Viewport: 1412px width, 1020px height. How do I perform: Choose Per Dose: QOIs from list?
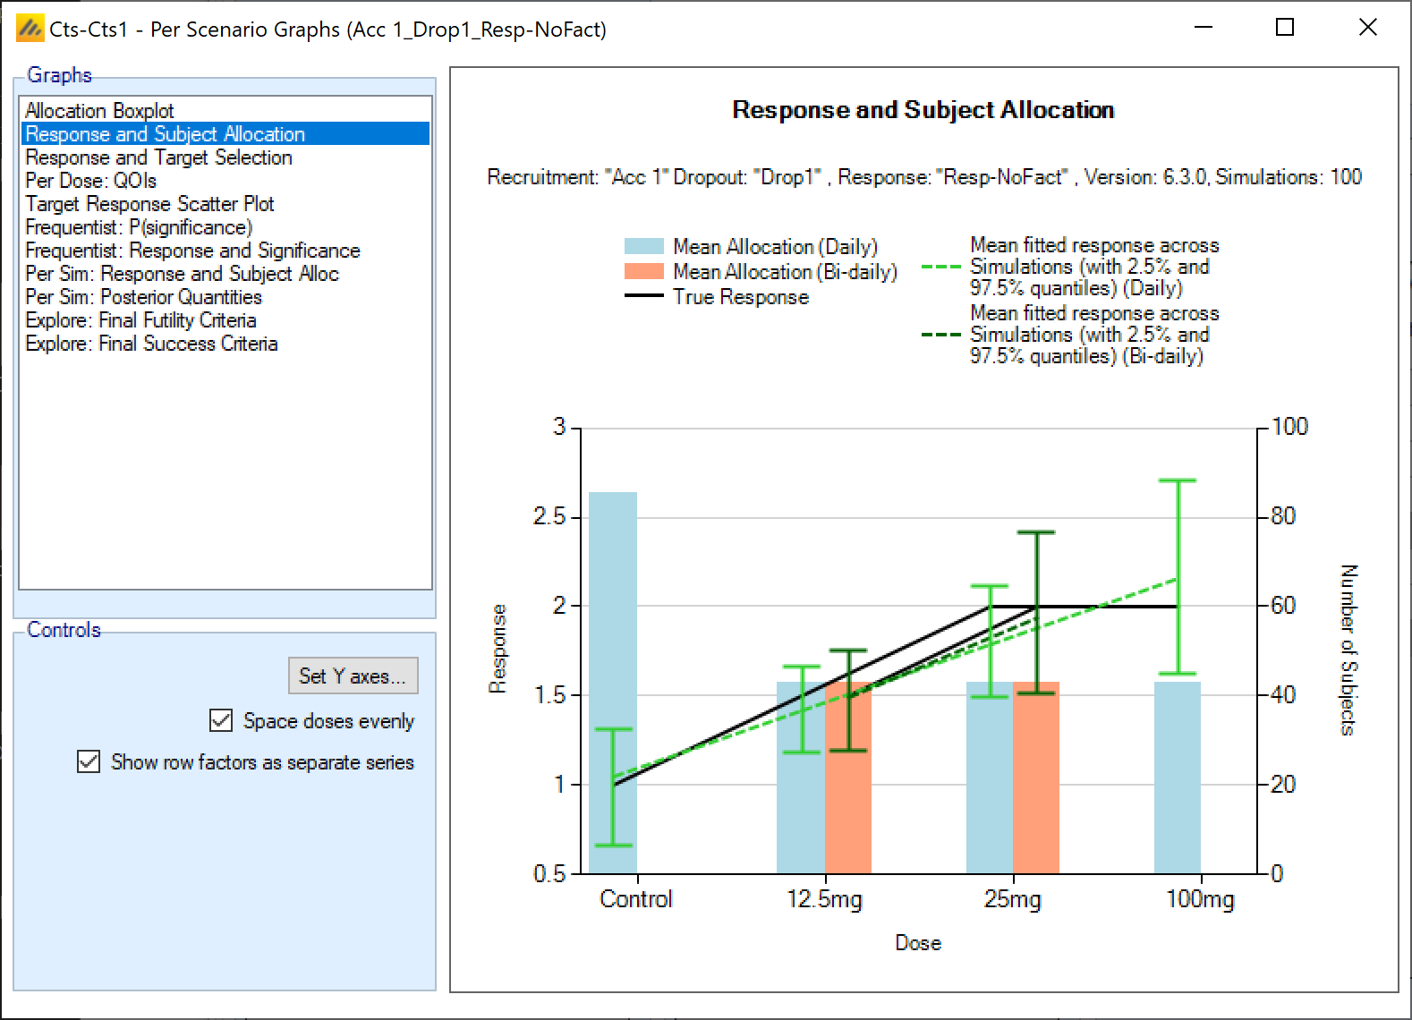pos(90,181)
